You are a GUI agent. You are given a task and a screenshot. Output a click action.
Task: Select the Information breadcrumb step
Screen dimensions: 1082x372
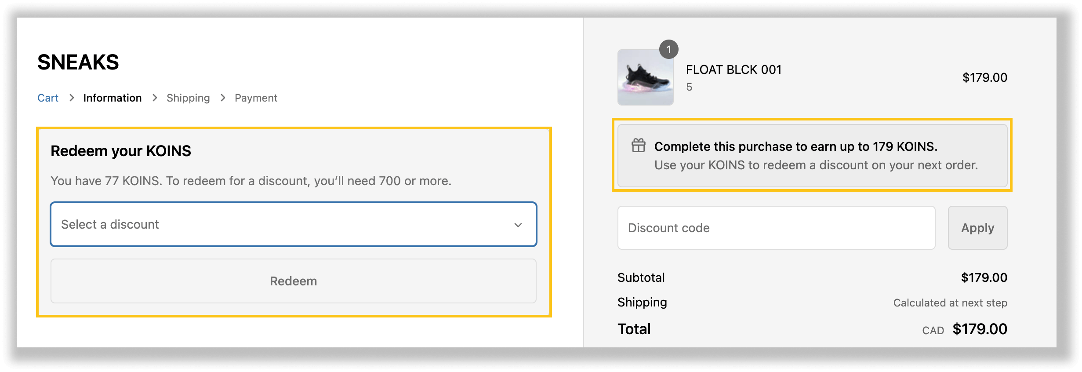pos(113,98)
